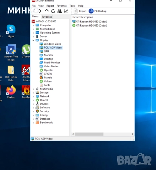Select the Windows Video icon in tree

[x=41, y=44]
